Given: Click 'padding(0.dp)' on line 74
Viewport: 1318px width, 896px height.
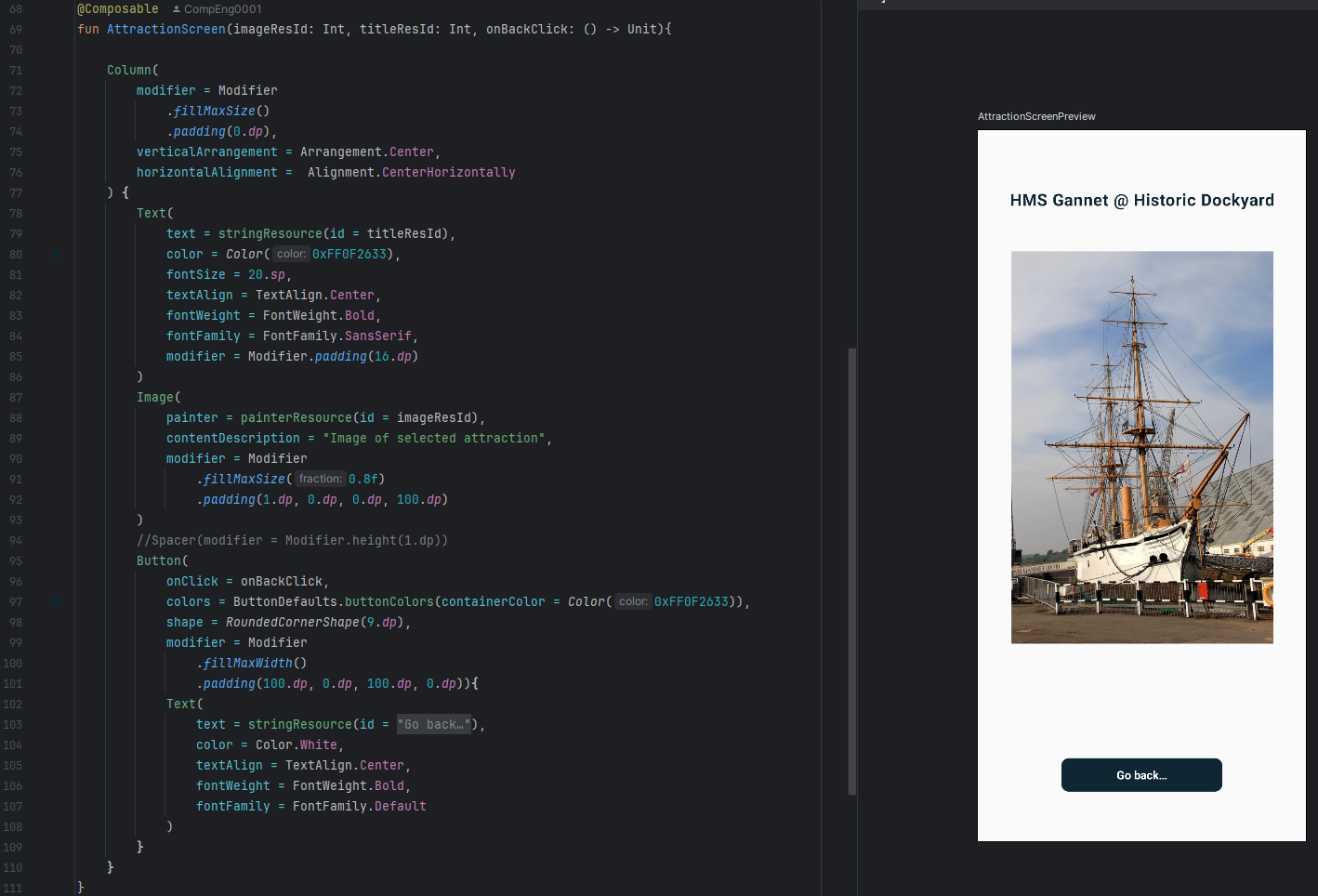Looking at the screenshot, I should pos(222,131).
